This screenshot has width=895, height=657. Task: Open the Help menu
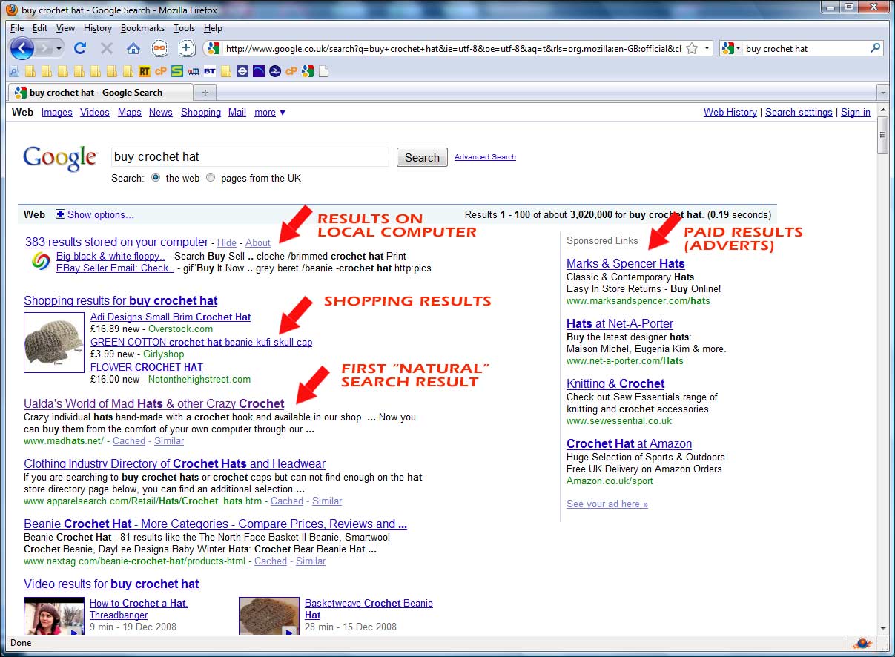pyautogui.click(x=213, y=28)
